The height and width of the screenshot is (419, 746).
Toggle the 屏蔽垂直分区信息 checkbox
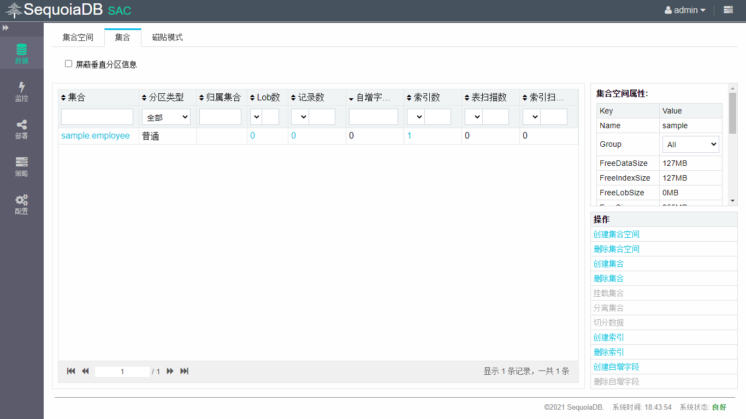point(69,64)
